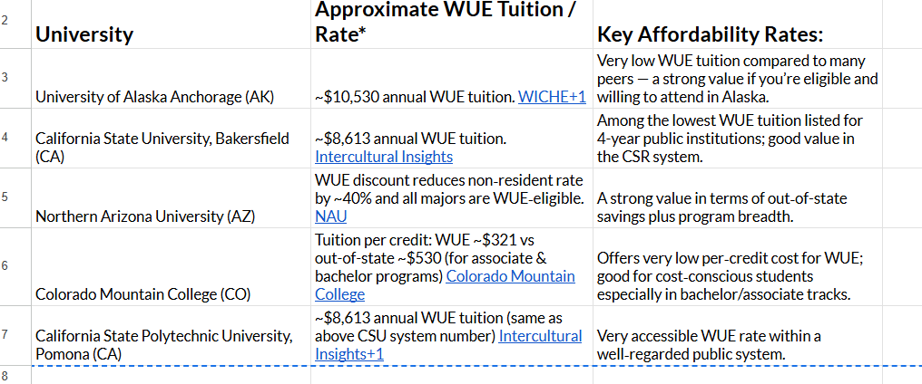This screenshot has height=384, width=922.
Task: Open Intercultural Insights link in Bakersfield row
Action: 383,157
